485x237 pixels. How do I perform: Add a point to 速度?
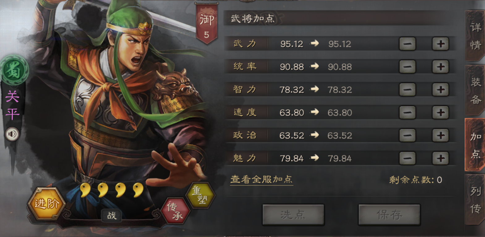(x=440, y=112)
